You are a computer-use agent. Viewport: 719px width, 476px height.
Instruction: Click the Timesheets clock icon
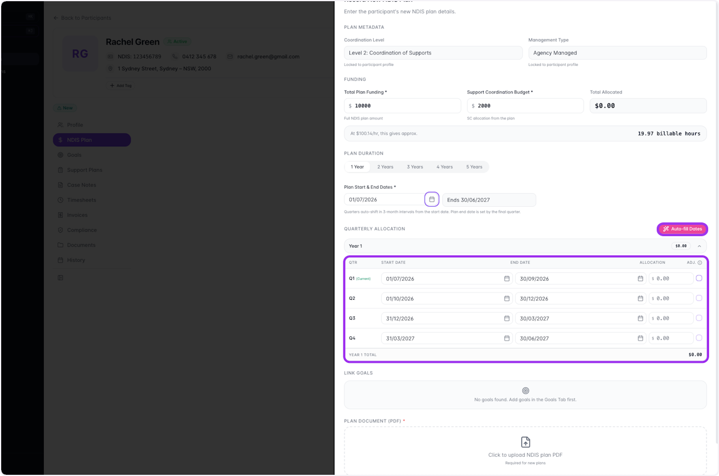61,200
